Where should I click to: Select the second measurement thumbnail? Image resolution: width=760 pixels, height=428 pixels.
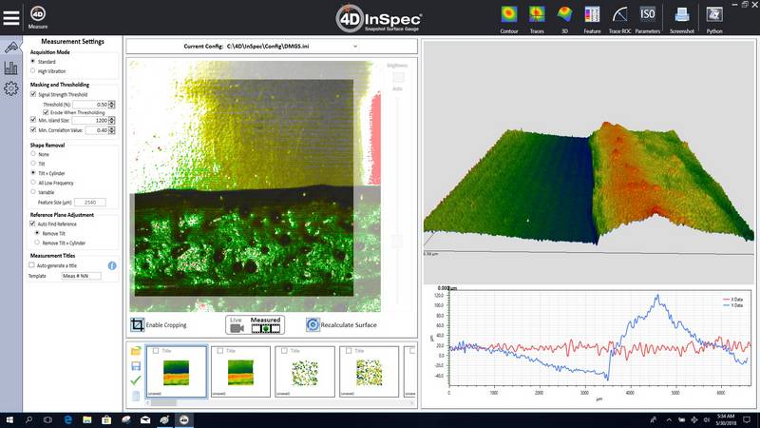[x=240, y=371]
